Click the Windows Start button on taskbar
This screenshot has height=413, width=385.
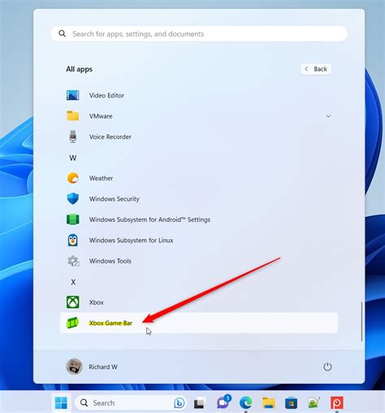click(61, 403)
